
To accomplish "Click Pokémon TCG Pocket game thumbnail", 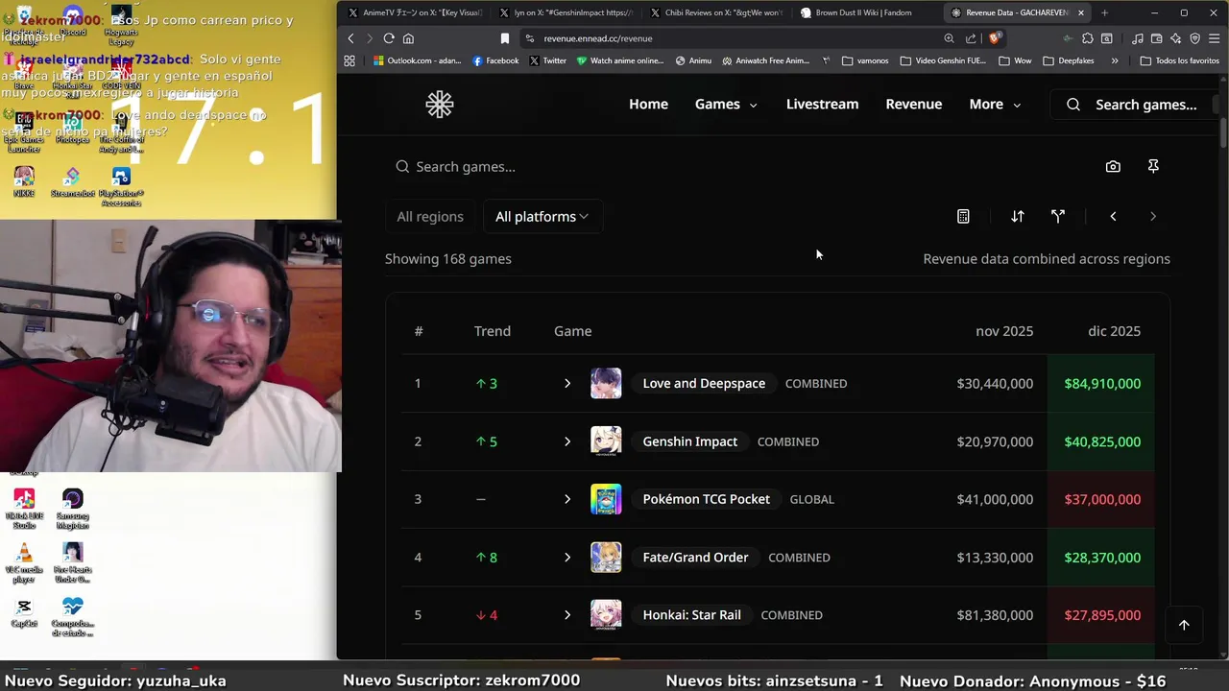I will coord(606,499).
